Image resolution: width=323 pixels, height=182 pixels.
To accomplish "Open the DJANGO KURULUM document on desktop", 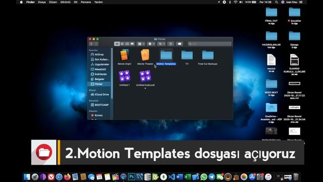I will pos(294,60).
